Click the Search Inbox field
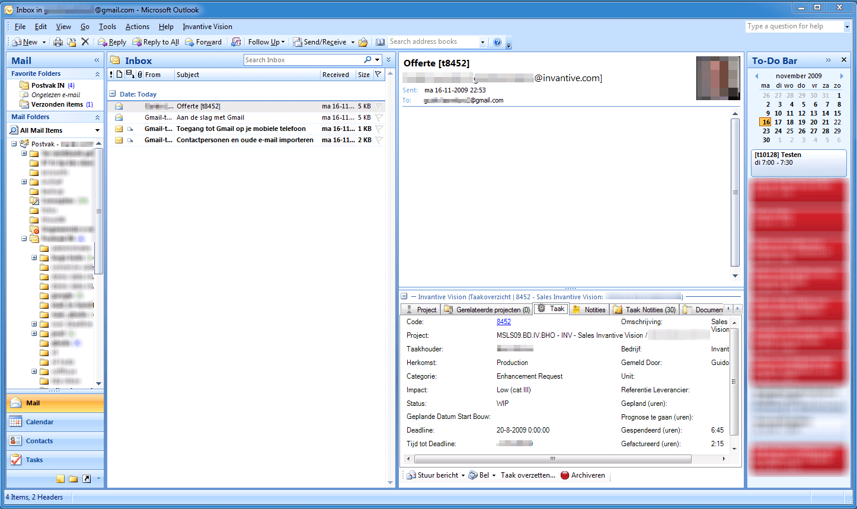 click(303, 60)
